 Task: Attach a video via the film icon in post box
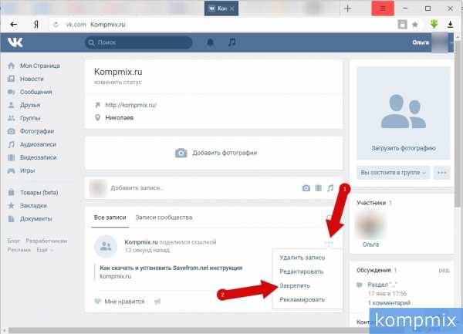coord(318,188)
